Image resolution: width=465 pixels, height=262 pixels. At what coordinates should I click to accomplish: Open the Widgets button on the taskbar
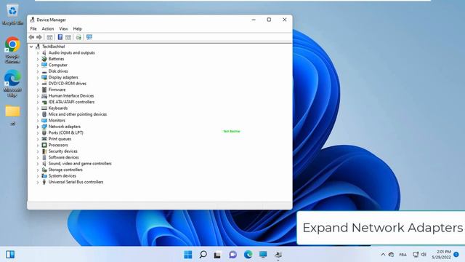(10, 255)
